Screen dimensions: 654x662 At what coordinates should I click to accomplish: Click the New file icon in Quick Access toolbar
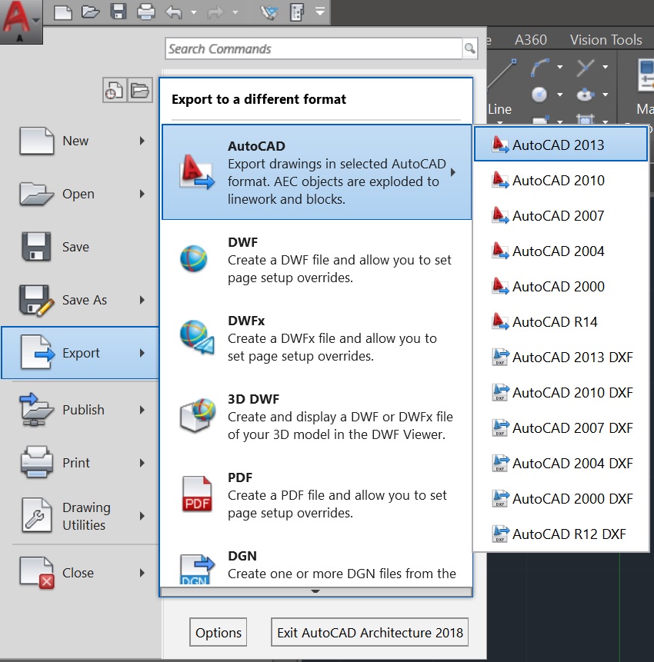[x=63, y=12]
